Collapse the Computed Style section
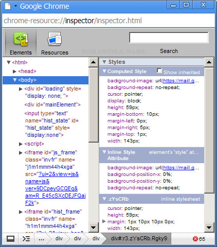Viewport: 217px width, 247px height. [x=104, y=71]
